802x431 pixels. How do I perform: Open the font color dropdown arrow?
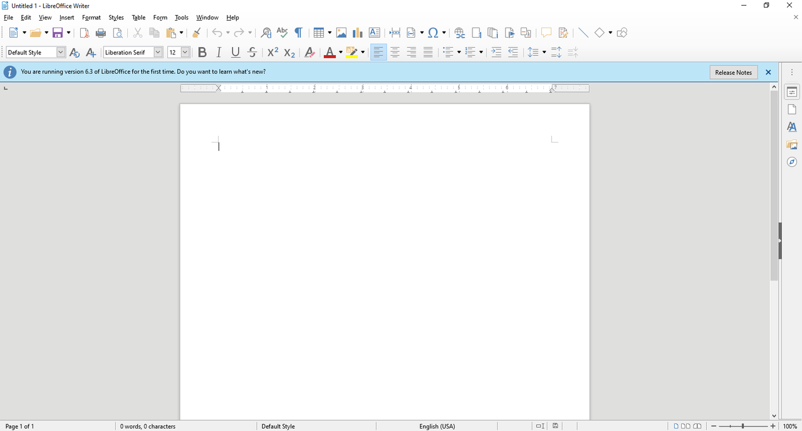(x=341, y=53)
